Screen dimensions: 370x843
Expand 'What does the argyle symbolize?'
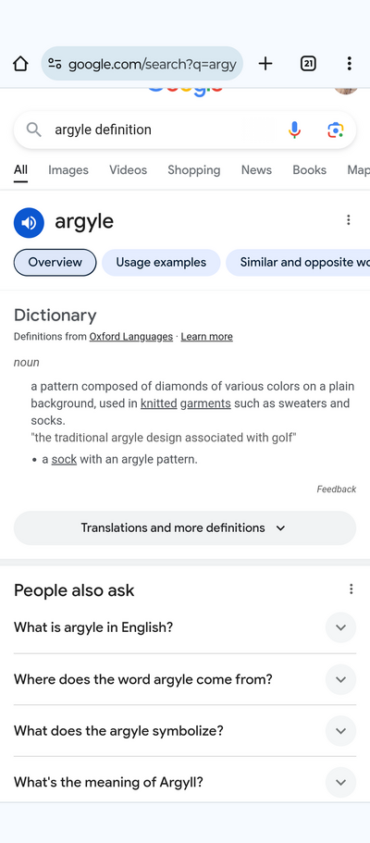[x=185, y=731]
